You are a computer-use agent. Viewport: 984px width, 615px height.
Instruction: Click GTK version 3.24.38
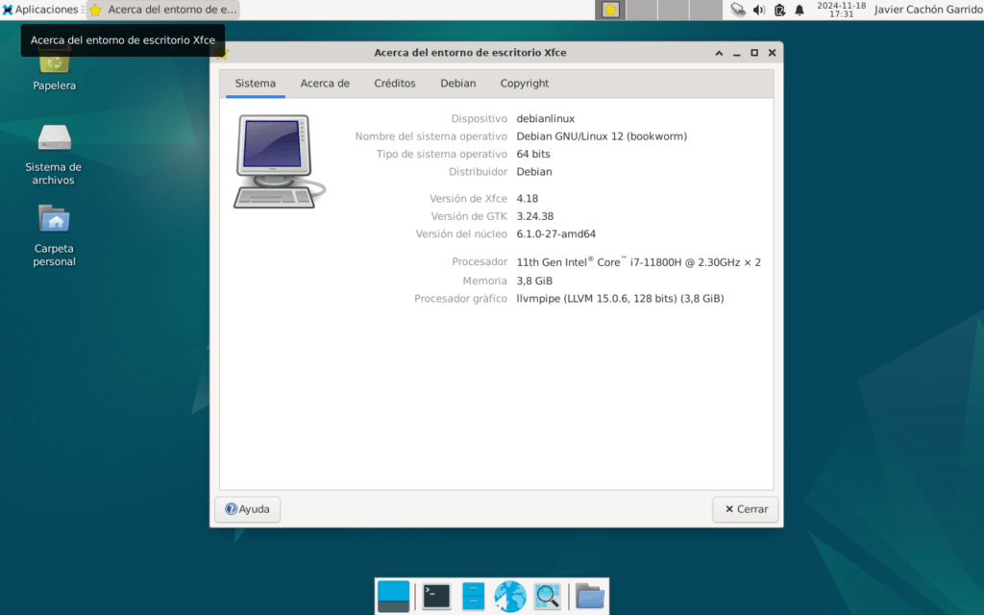click(x=534, y=216)
